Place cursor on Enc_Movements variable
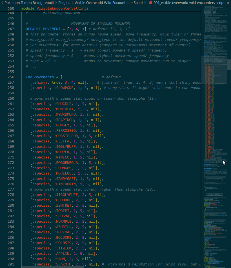 39,77
